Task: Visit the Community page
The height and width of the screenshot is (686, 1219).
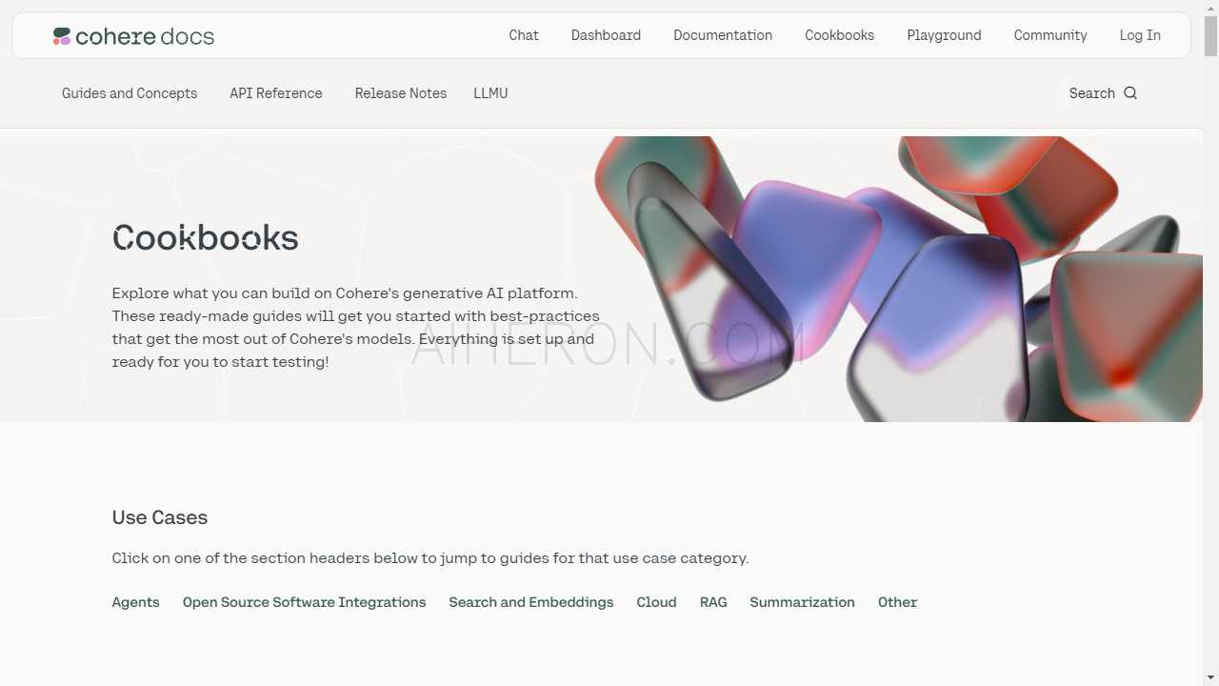Action: [1050, 35]
